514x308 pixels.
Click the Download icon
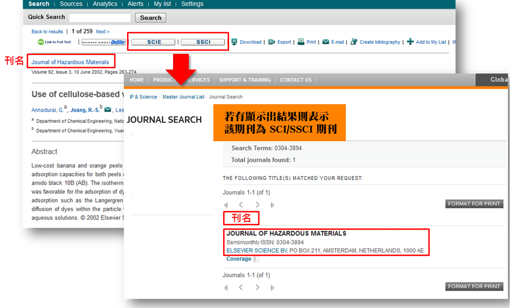234,42
